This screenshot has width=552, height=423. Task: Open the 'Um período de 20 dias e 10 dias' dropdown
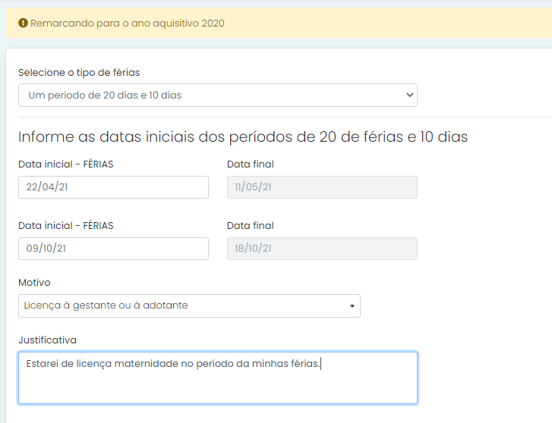pyautogui.click(x=218, y=95)
